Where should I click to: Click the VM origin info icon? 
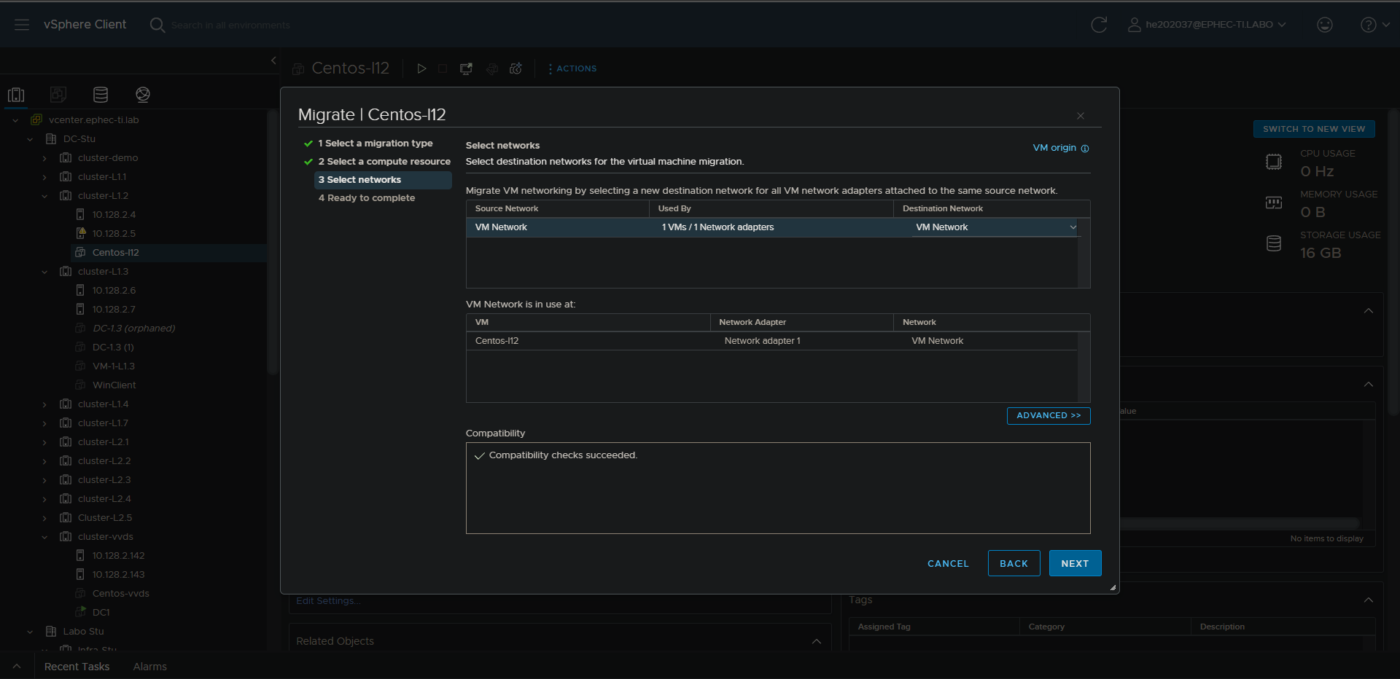1085,149
